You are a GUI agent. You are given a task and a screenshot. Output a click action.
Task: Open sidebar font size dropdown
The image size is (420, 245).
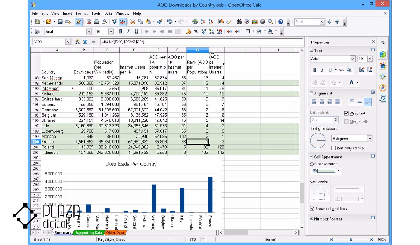coord(370,59)
